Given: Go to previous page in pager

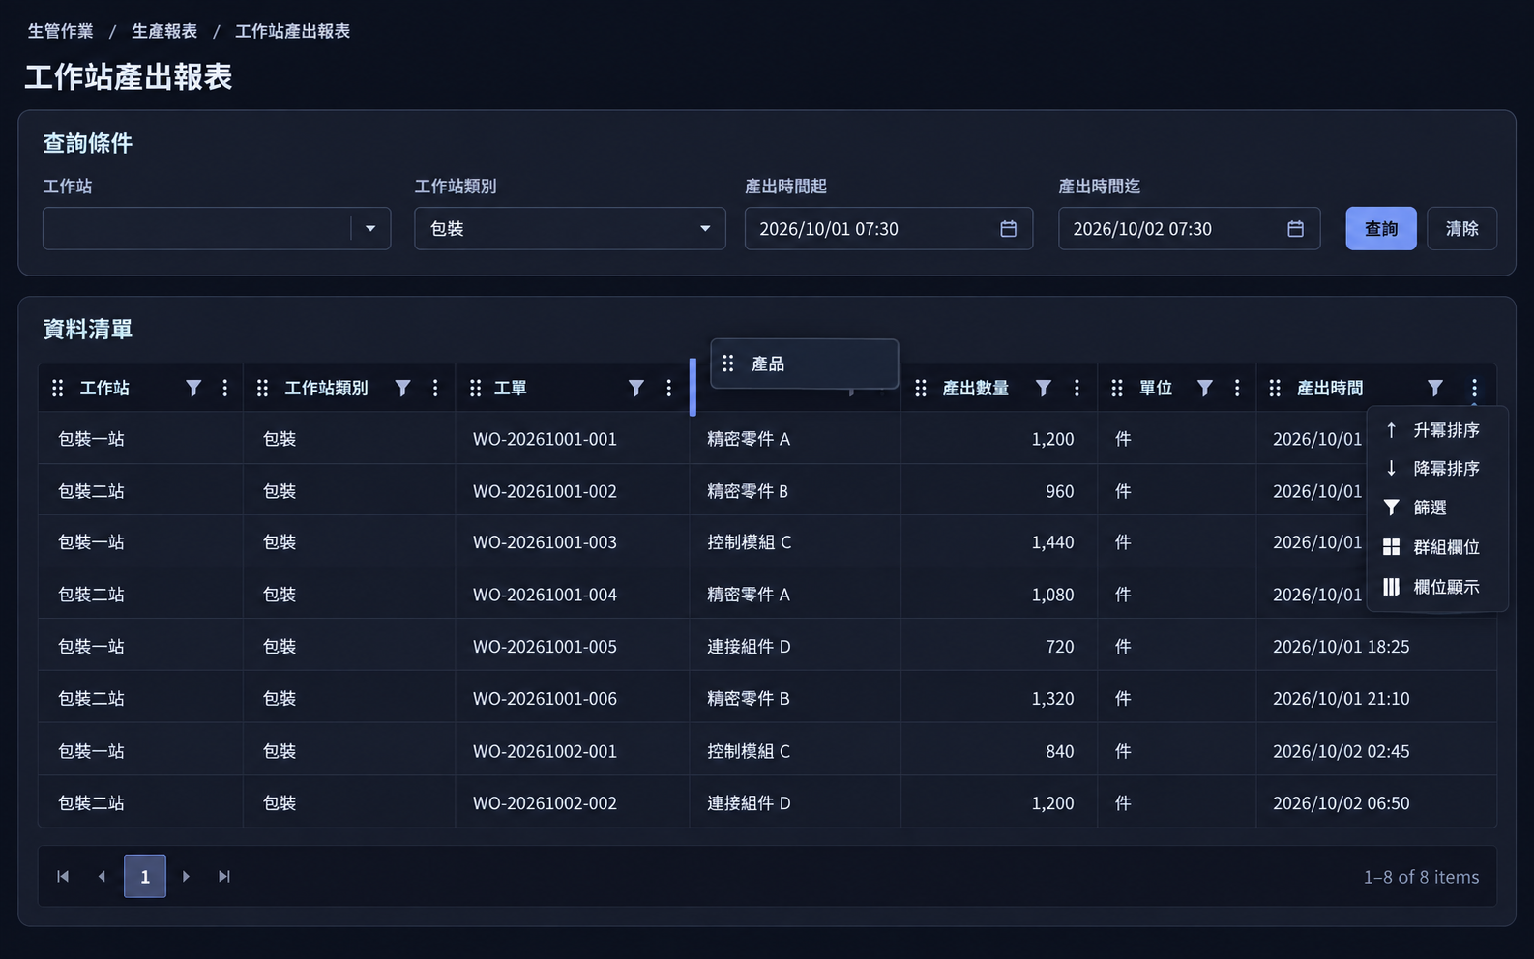Looking at the screenshot, I should [x=102, y=877].
